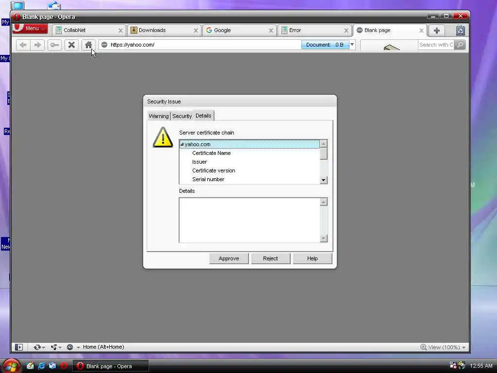Launch Internet Explorer from quick launch
This screenshot has height=373, width=497.
tap(41, 366)
